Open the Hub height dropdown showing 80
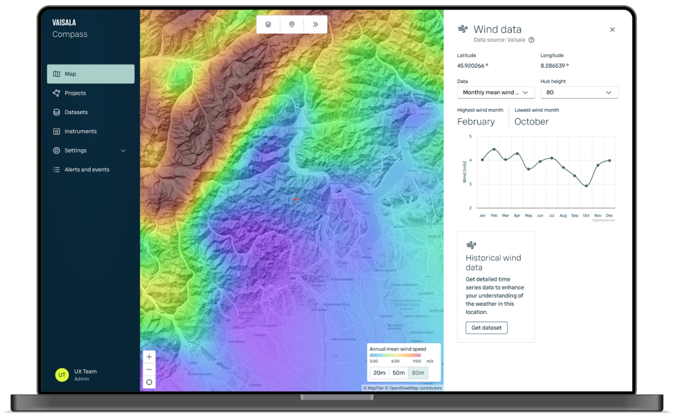The width and height of the screenshot is (674, 419). [579, 92]
